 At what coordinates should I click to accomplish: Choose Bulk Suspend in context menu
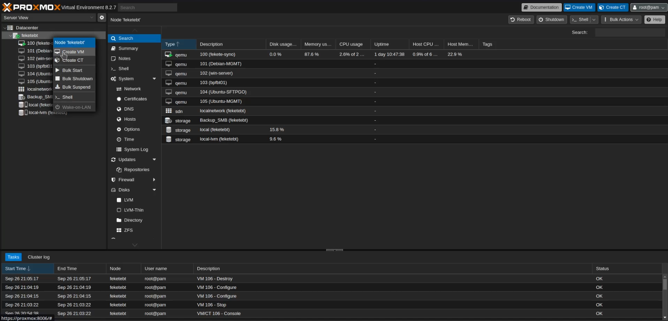(74, 87)
